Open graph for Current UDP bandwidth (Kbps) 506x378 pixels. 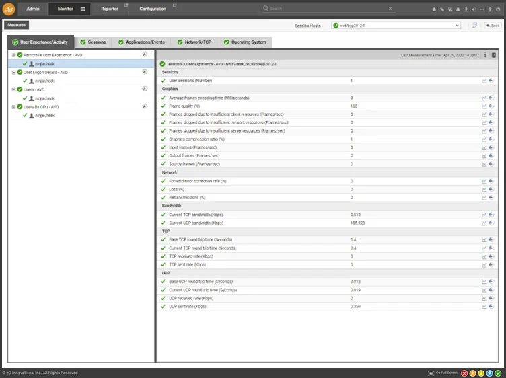pyautogui.click(x=484, y=223)
